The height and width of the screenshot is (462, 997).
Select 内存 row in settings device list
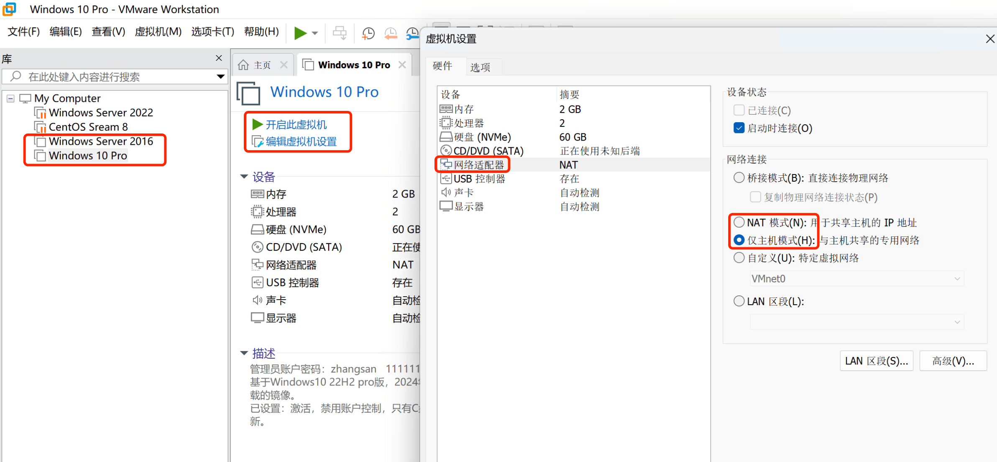pyautogui.click(x=574, y=109)
